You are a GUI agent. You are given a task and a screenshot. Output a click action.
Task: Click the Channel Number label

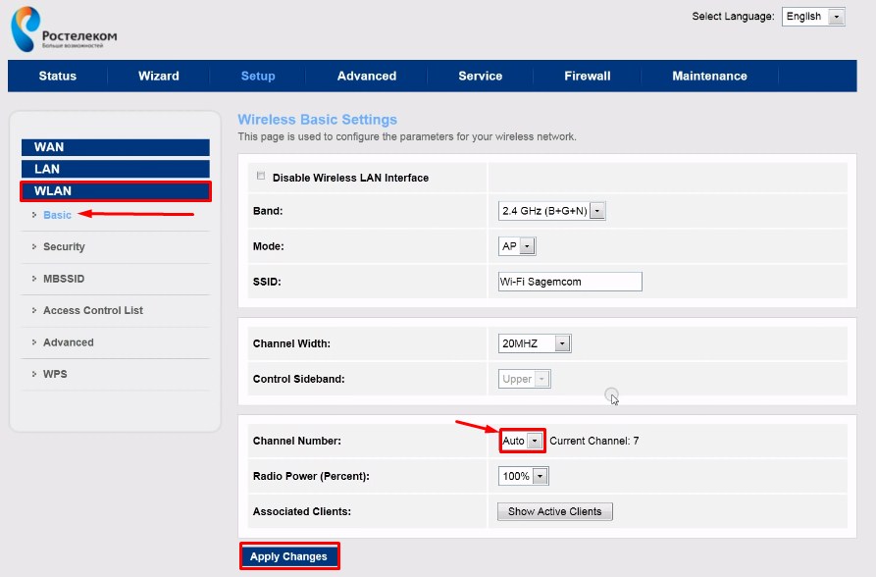[296, 441]
